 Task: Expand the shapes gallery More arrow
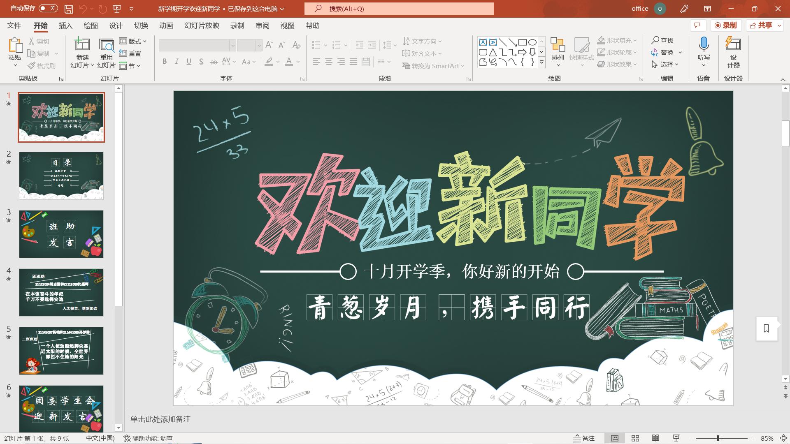coord(542,62)
